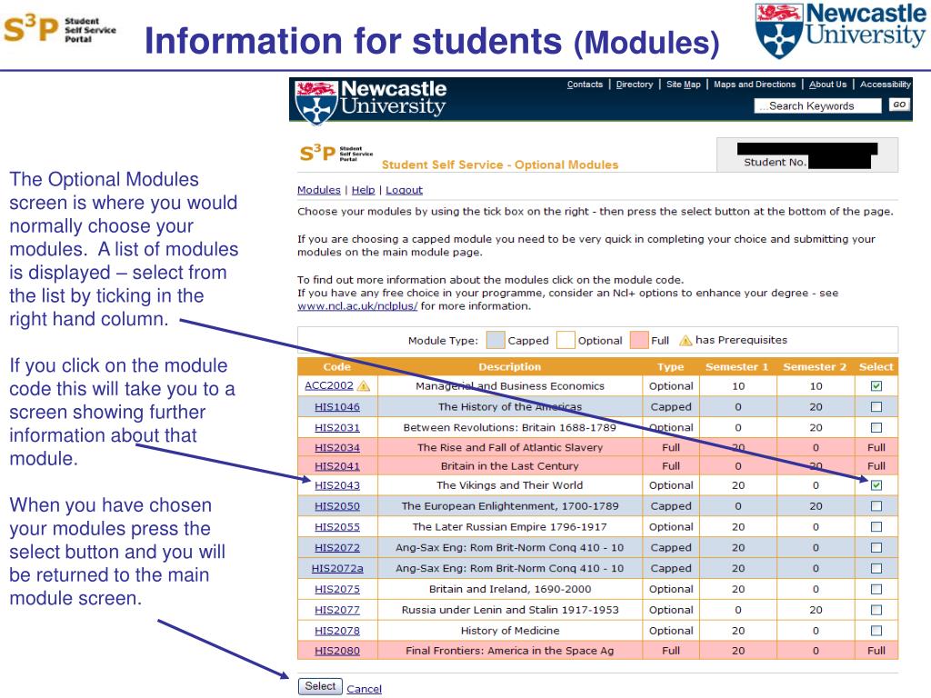Open module code HIS1046
Image resolution: width=931 pixels, height=698 pixels.
[x=337, y=406]
